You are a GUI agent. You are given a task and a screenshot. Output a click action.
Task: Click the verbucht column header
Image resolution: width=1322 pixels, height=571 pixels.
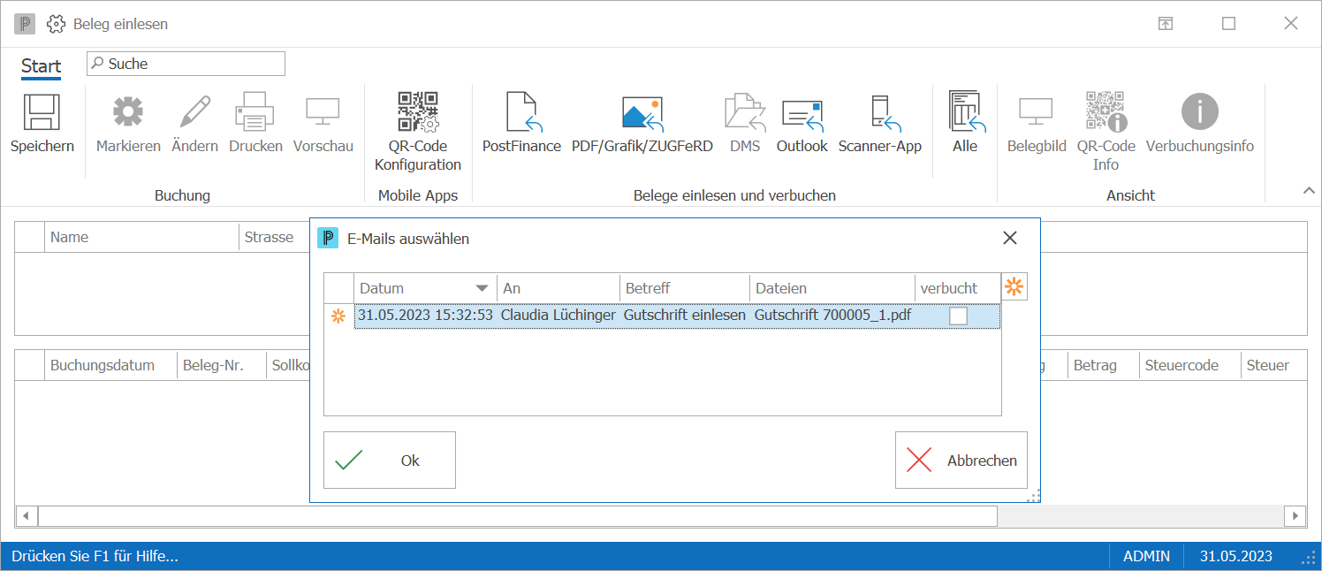[958, 288]
